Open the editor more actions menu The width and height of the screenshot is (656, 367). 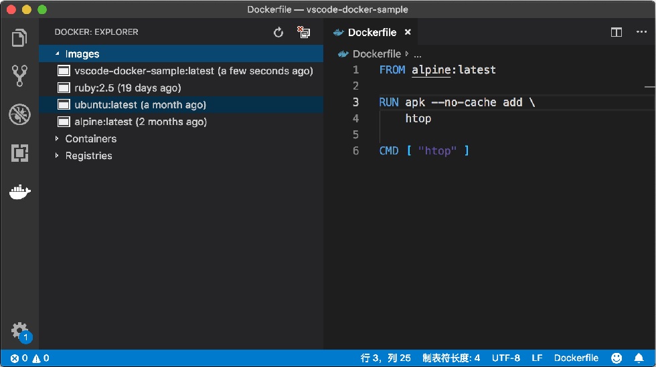point(641,32)
